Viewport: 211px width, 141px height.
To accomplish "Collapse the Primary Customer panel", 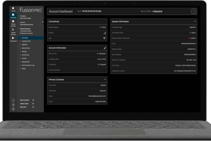I will pos(105,80).
